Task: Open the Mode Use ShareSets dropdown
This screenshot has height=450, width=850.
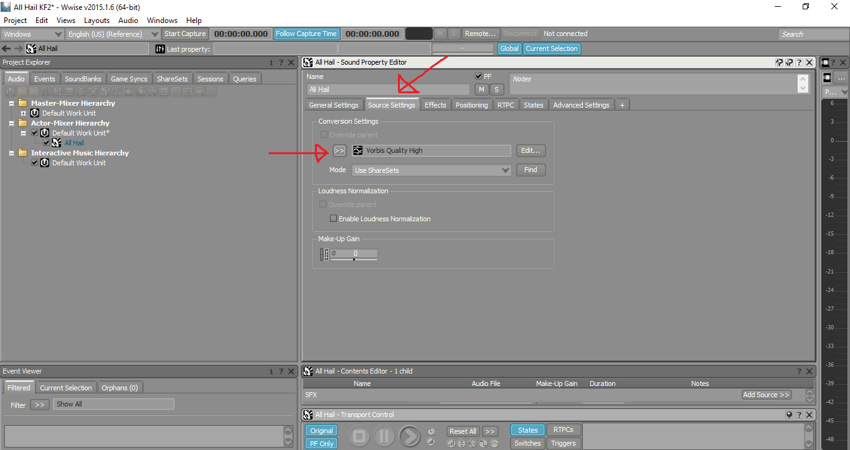Action: pyautogui.click(x=432, y=170)
